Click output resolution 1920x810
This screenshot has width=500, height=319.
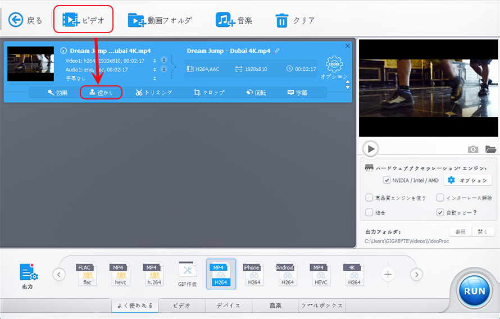[251, 69]
